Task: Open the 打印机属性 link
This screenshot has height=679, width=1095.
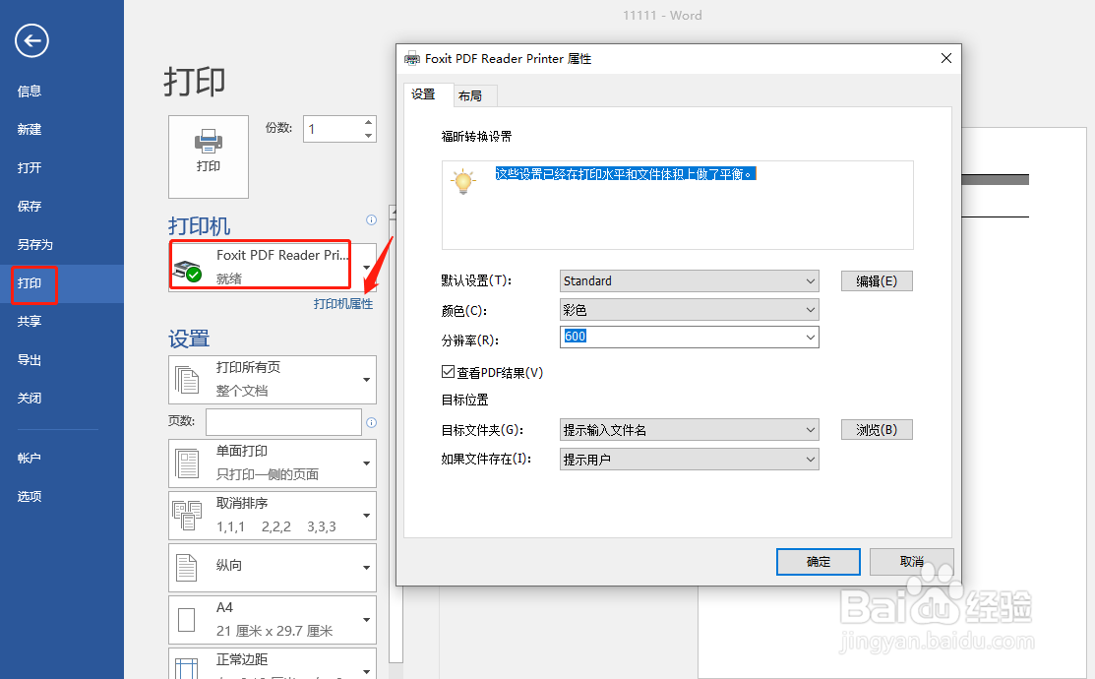Action: click(343, 304)
